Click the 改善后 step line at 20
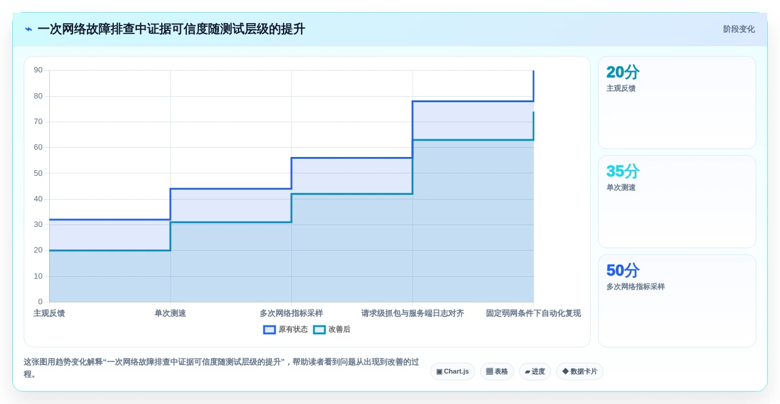The width and height of the screenshot is (780, 404). 110,250
